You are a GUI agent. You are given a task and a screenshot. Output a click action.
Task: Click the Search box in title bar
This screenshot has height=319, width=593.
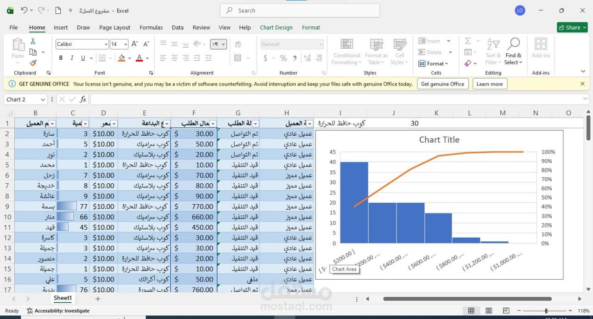pyautogui.click(x=300, y=10)
